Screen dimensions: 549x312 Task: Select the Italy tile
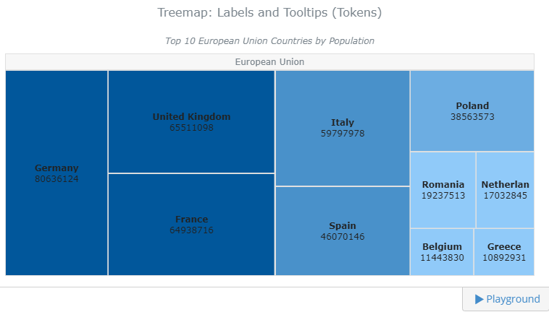(x=343, y=128)
